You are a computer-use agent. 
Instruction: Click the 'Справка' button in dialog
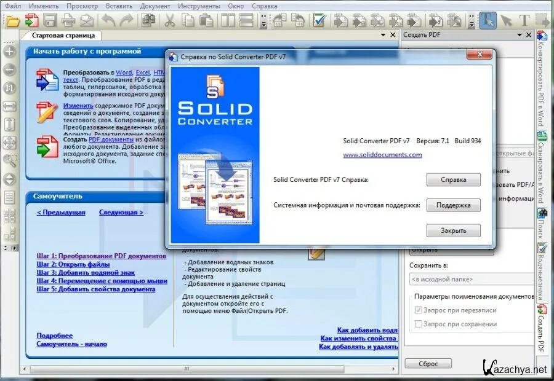coord(453,179)
